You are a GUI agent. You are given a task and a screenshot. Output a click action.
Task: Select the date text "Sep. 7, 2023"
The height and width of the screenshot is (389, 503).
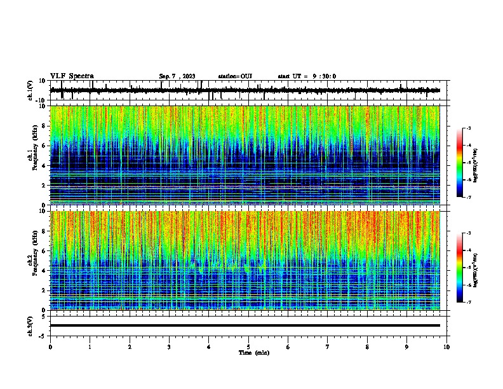tap(177, 76)
